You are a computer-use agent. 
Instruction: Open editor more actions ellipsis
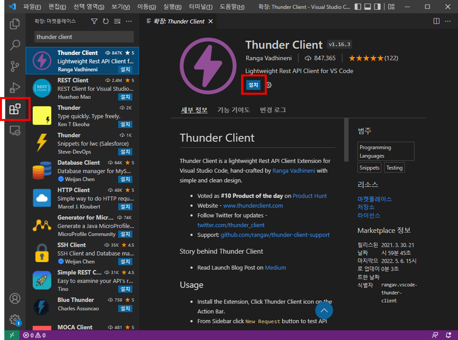click(x=448, y=21)
